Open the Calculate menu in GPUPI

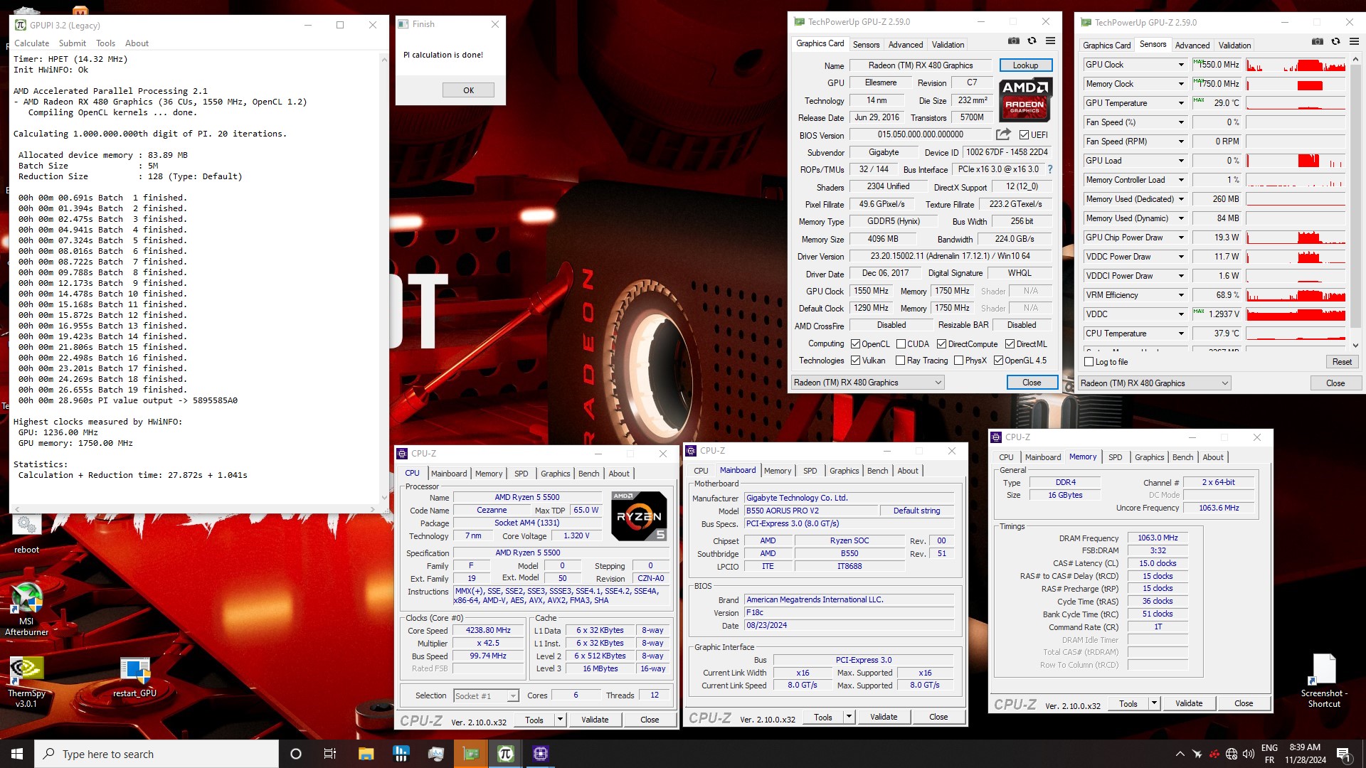(x=32, y=43)
